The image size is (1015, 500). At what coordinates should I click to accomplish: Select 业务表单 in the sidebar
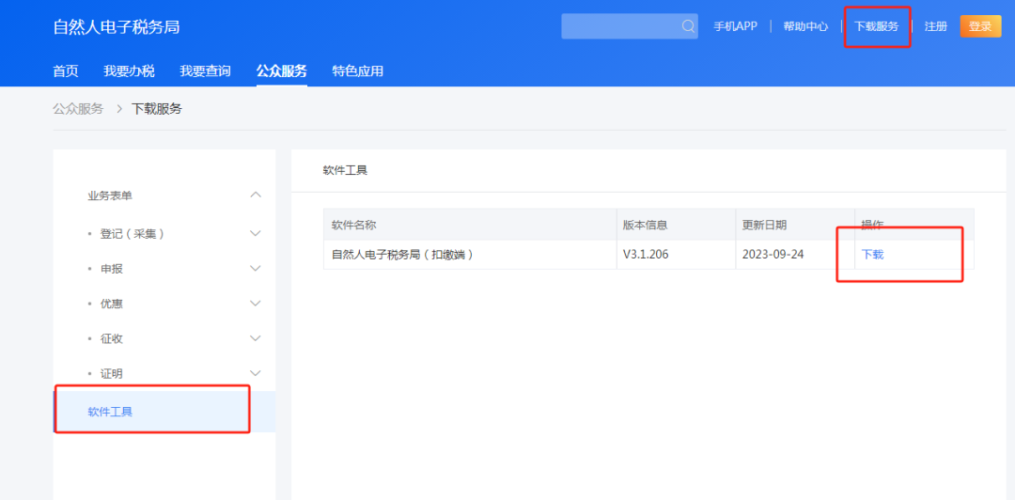[x=110, y=195]
